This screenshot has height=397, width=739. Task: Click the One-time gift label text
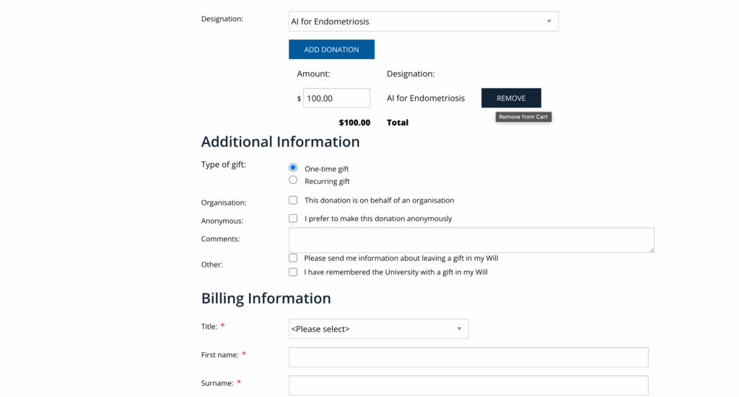[327, 169]
